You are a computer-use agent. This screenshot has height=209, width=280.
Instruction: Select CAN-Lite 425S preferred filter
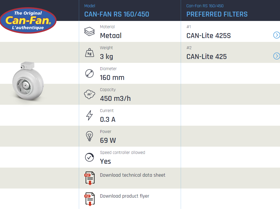[x=208, y=36]
